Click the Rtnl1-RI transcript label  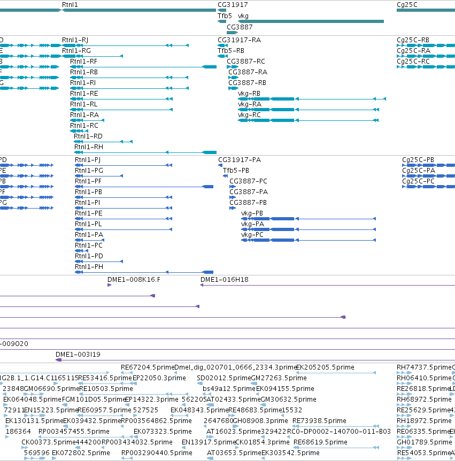pos(82,83)
